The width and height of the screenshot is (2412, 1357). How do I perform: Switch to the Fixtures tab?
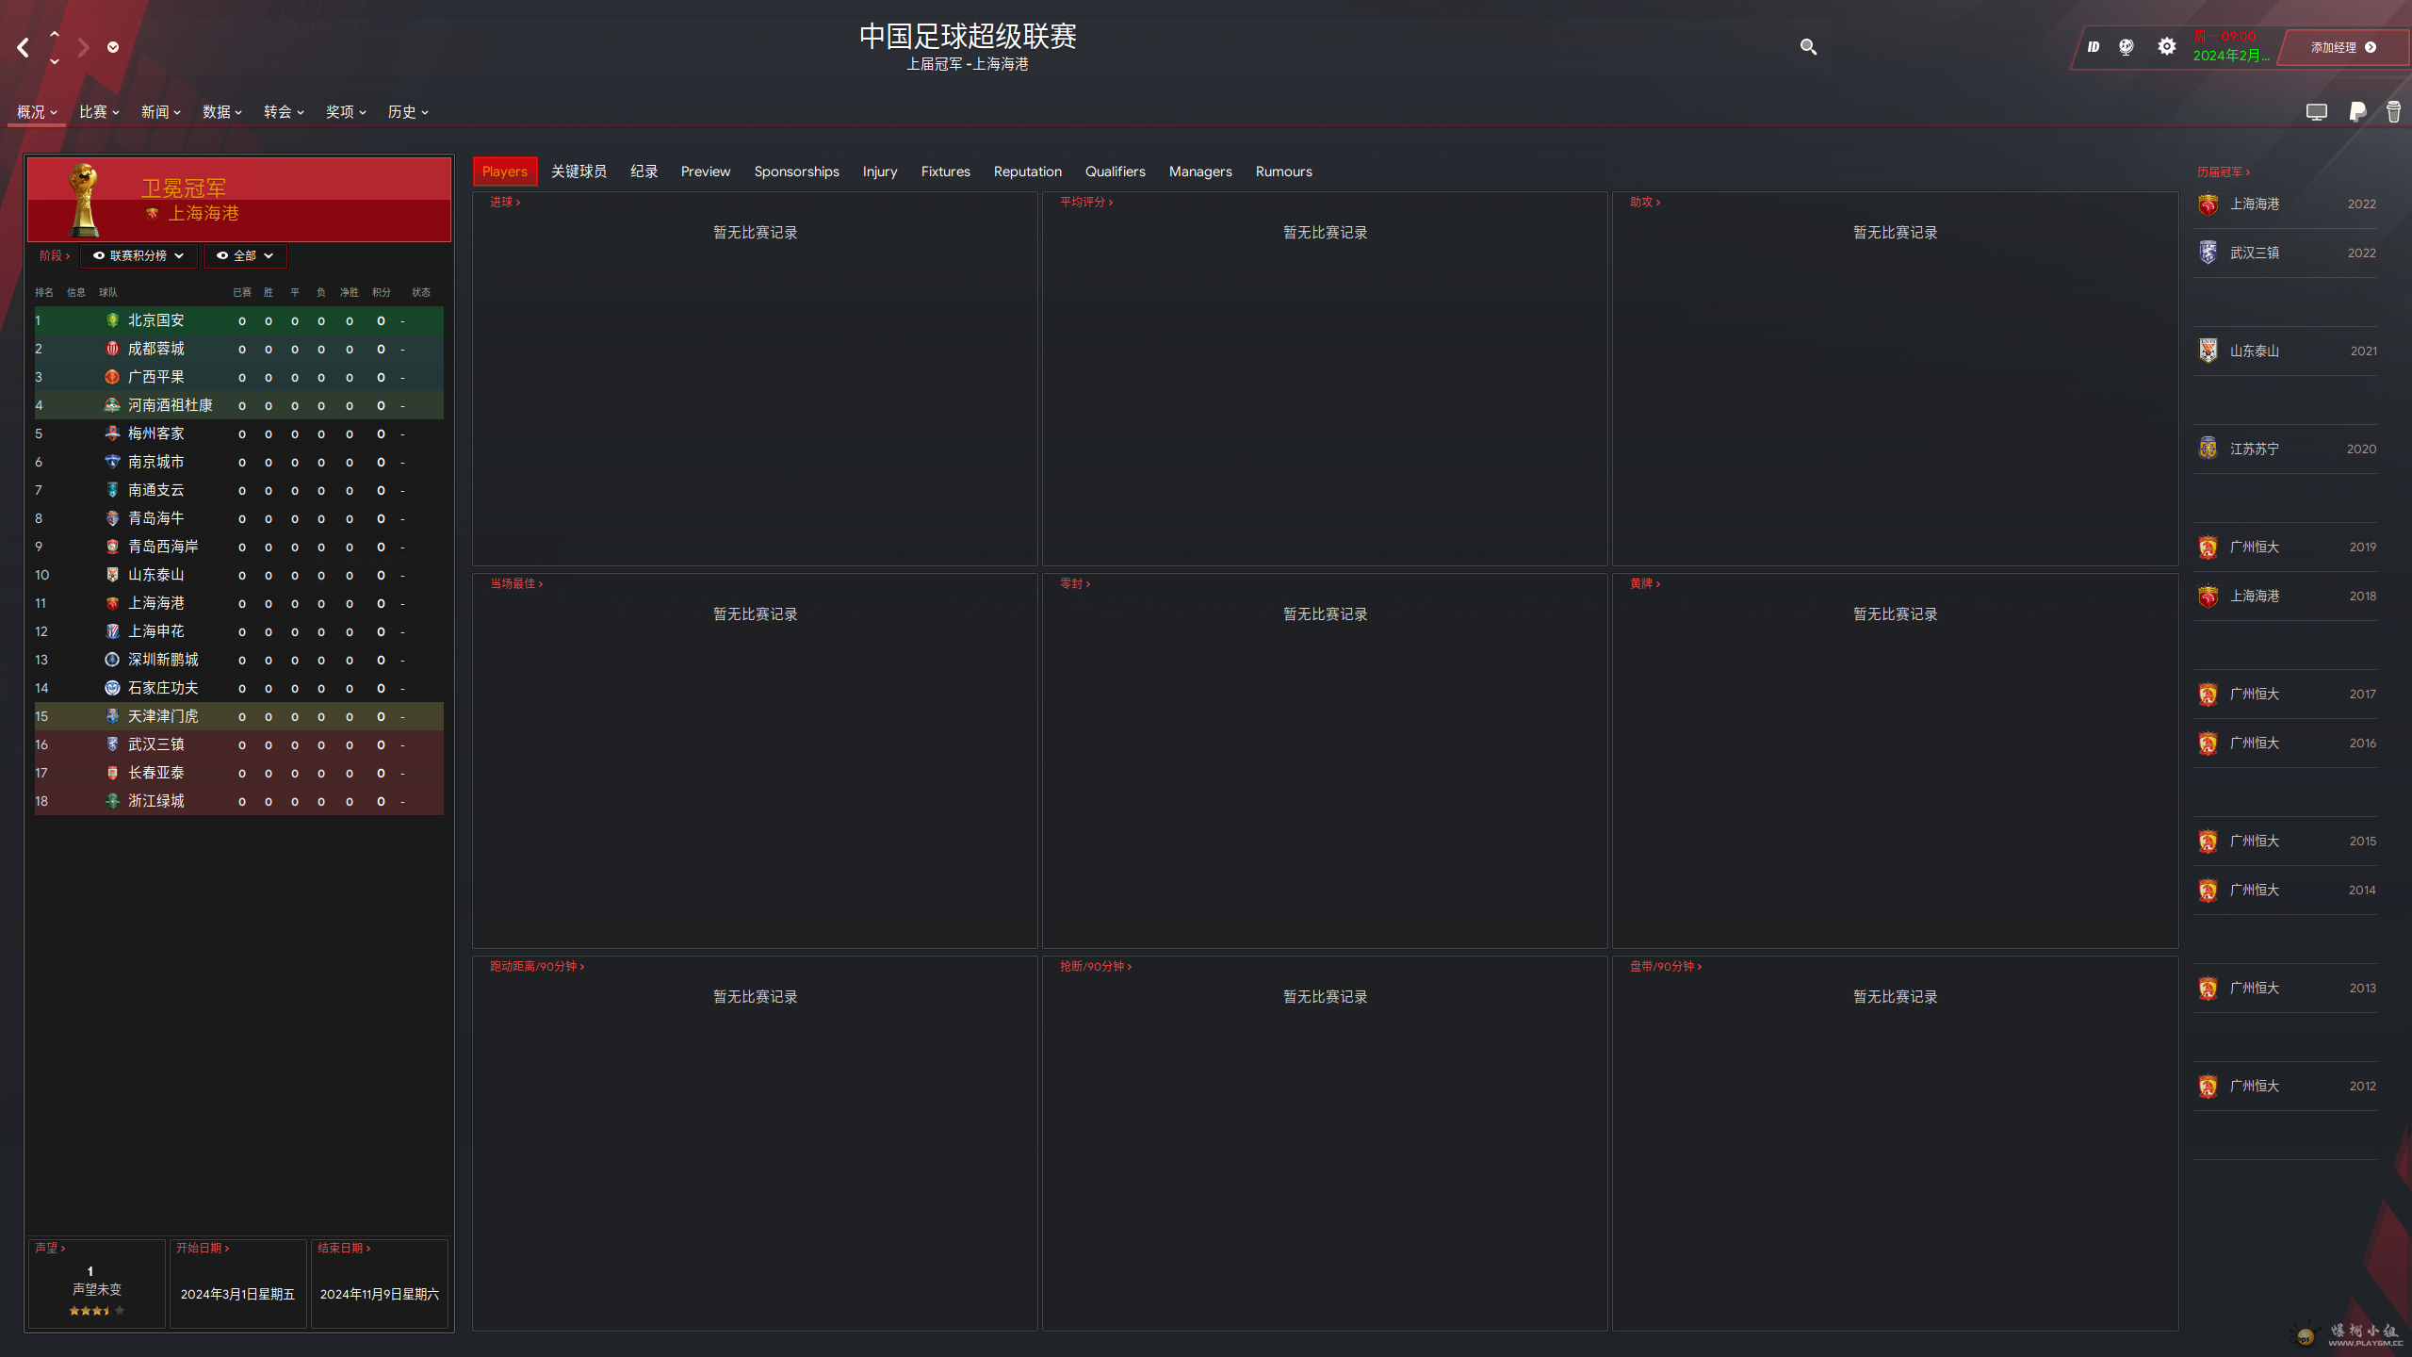(x=946, y=172)
